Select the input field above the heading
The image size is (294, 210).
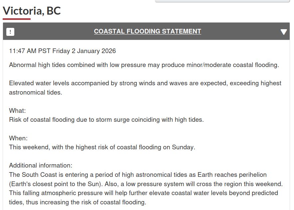tap(223, 2)
